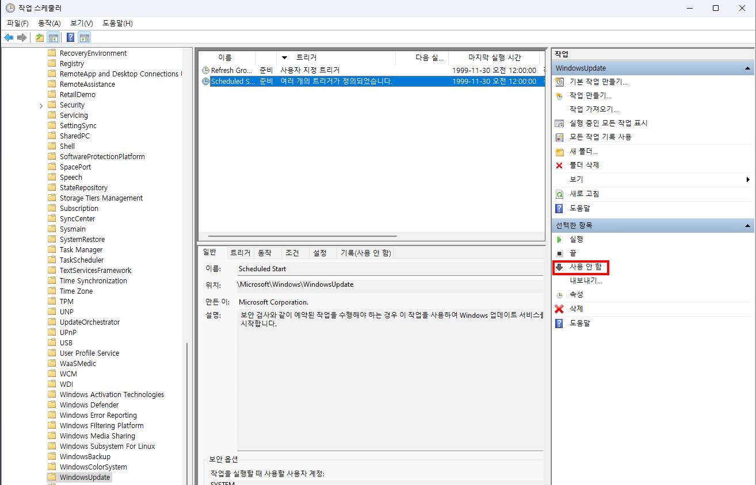
Task: Select the SystemRestore folder
Action: [82, 239]
